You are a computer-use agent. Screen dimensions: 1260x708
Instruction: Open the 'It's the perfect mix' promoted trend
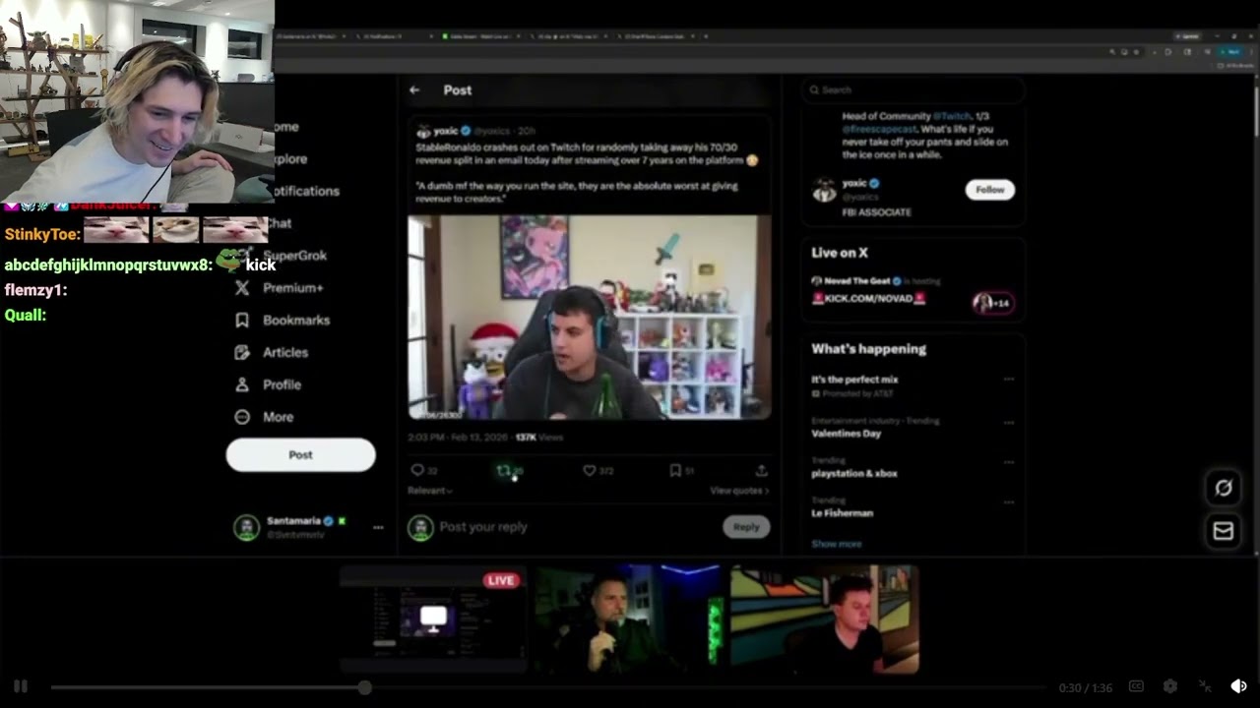pyautogui.click(x=854, y=380)
